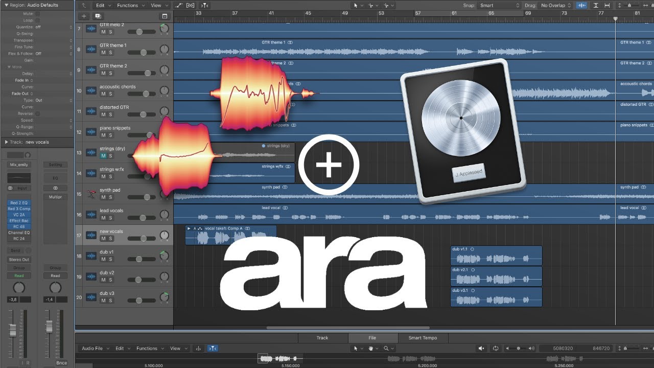This screenshot has height=368, width=654.
Task: Click the audio icon of the new vocals track
Action: point(91,235)
